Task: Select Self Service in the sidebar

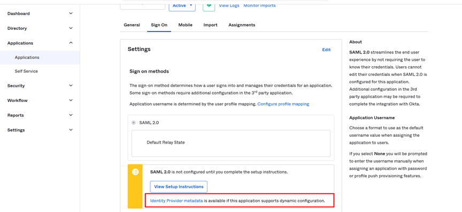Action: pos(26,71)
